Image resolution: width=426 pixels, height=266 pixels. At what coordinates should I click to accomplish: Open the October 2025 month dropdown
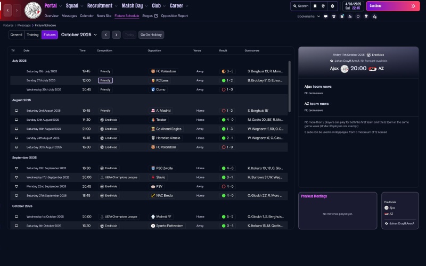(x=79, y=35)
